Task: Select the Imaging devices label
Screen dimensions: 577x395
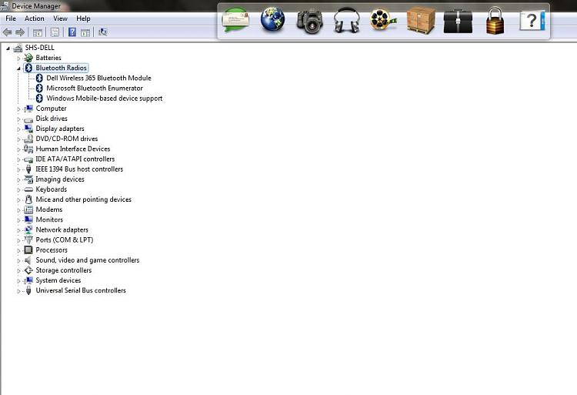Action: pyautogui.click(x=59, y=179)
